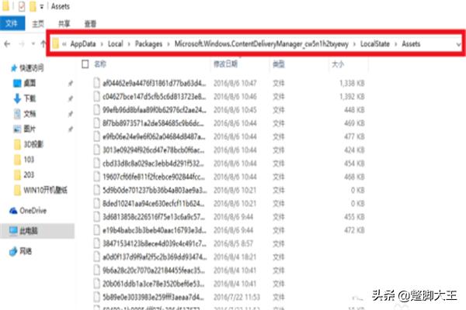Open 桌面 in the navigation pane
This screenshot has width=466, height=310.
click(x=30, y=83)
